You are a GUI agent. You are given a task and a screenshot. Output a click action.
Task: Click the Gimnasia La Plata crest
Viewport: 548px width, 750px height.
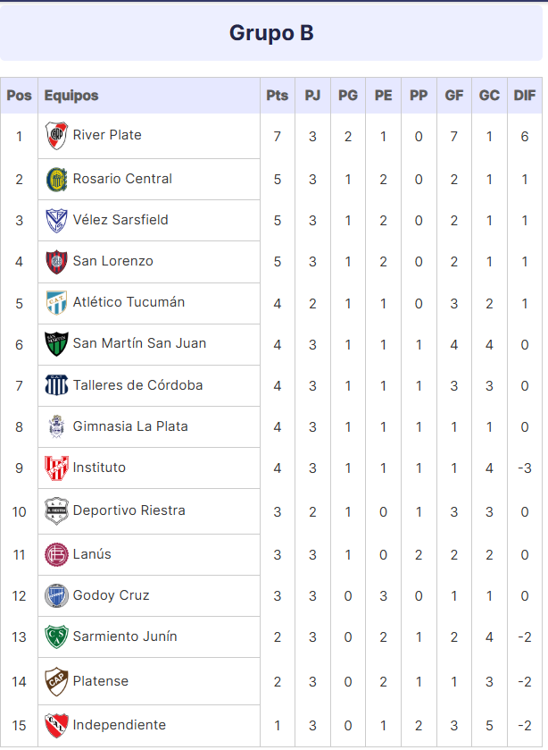click(56, 426)
